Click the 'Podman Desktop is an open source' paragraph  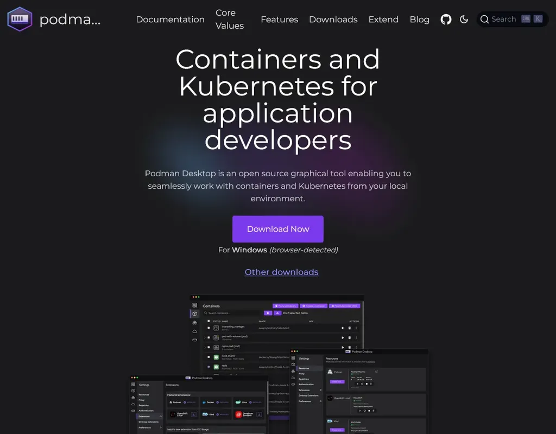click(x=277, y=186)
